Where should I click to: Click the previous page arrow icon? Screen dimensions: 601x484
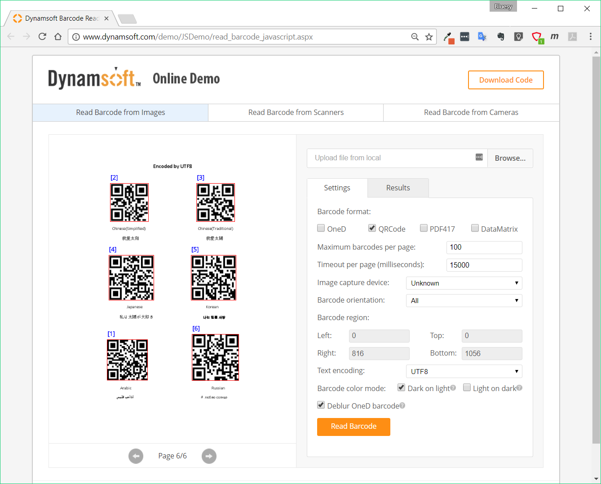[x=136, y=456]
